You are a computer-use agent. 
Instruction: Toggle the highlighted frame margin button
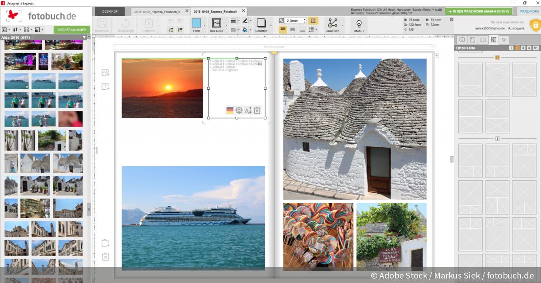(313, 21)
